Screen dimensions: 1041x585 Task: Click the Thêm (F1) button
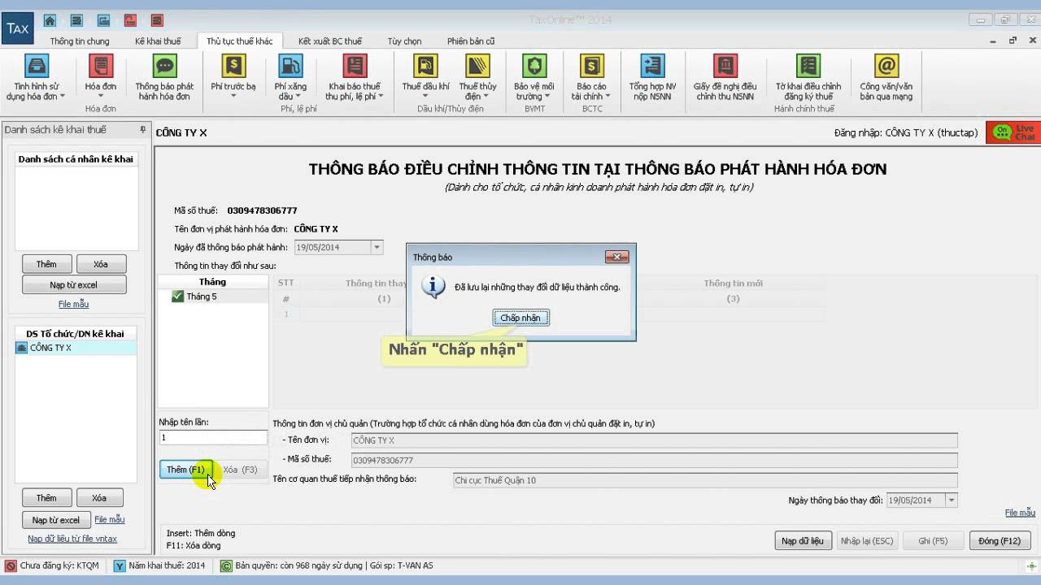186,470
